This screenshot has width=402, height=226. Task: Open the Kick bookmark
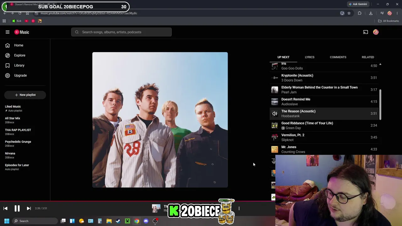click(17, 21)
